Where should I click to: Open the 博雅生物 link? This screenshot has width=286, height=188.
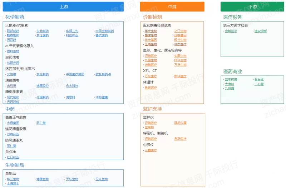43,179
